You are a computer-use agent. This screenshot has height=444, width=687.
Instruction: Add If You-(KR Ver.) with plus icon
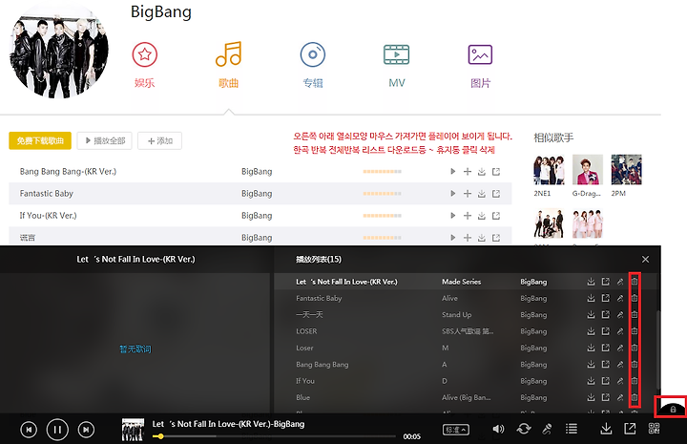point(468,215)
